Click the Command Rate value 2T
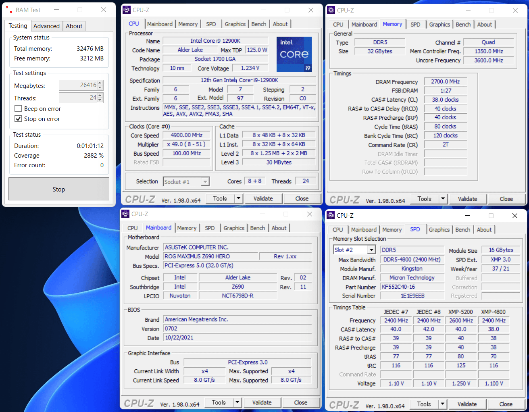 coord(445,145)
